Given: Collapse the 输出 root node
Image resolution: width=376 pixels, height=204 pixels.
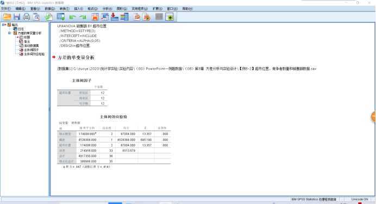Looking at the screenshot, I should click(4, 24).
